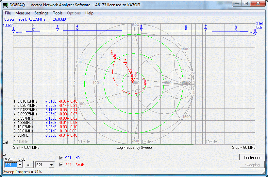Click the Cal indicator label

pyautogui.click(x=5, y=142)
